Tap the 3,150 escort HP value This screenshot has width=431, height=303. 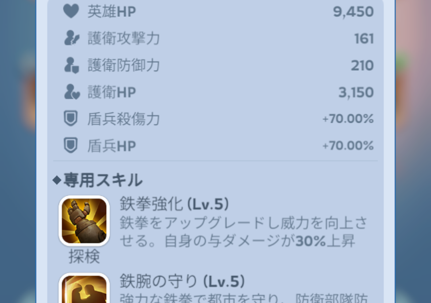356,92
